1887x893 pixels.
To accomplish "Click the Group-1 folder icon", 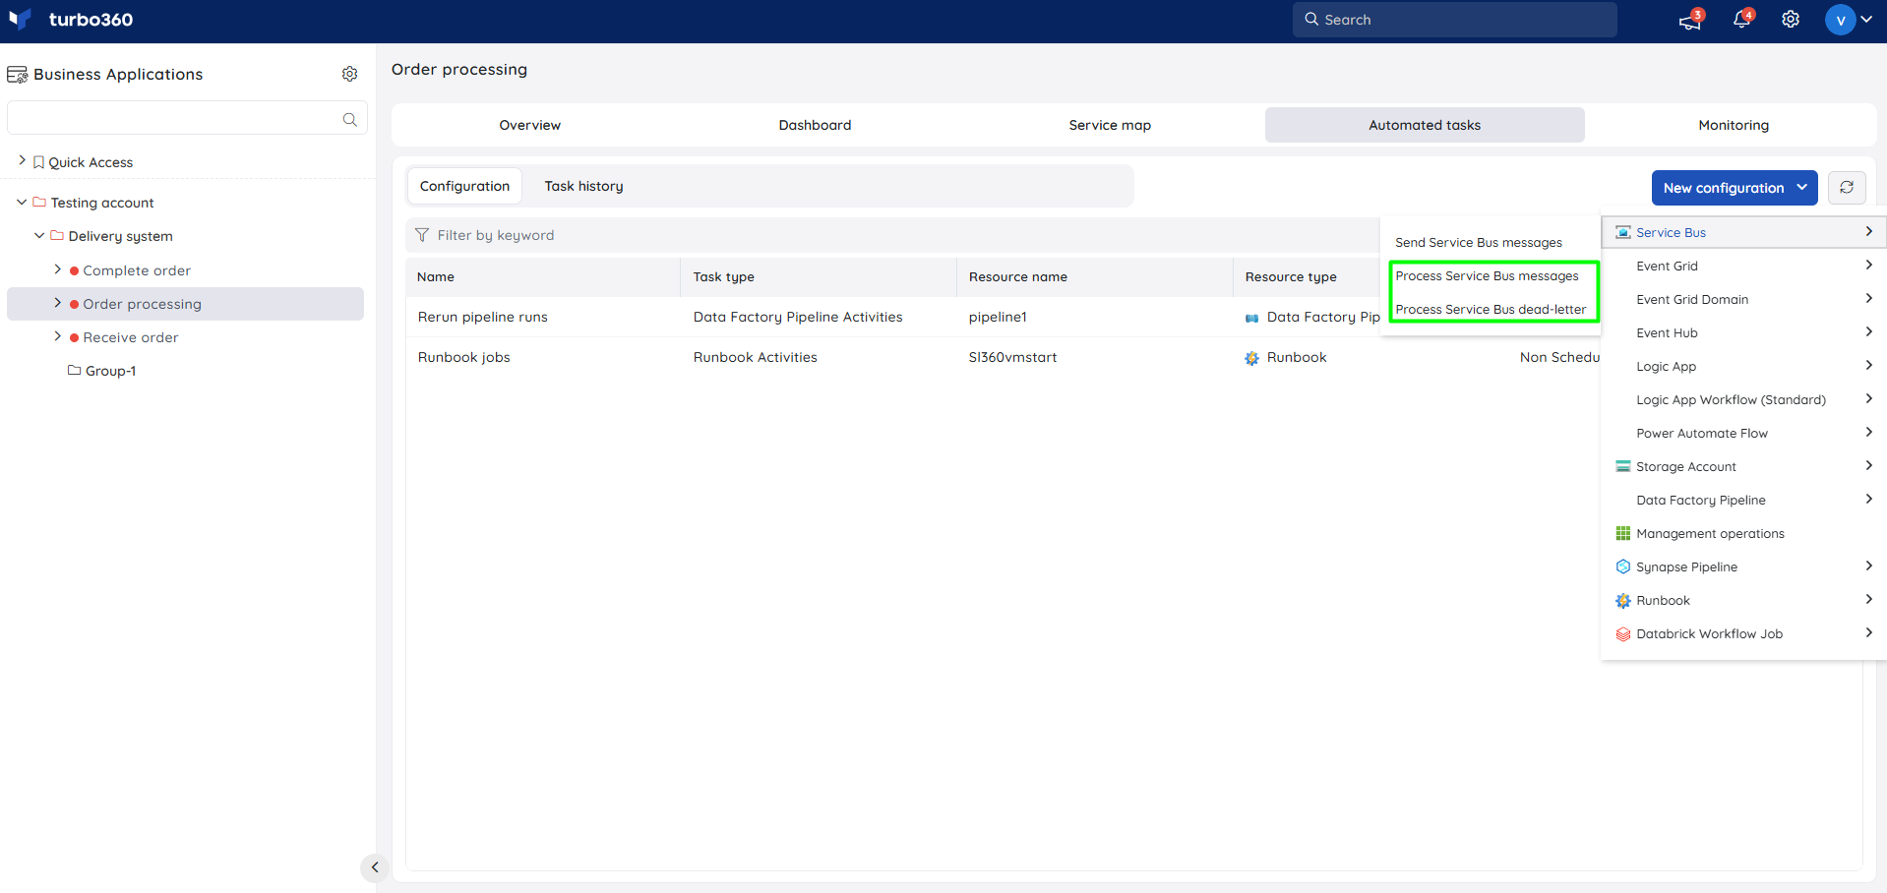I will [x=74, y=370].
